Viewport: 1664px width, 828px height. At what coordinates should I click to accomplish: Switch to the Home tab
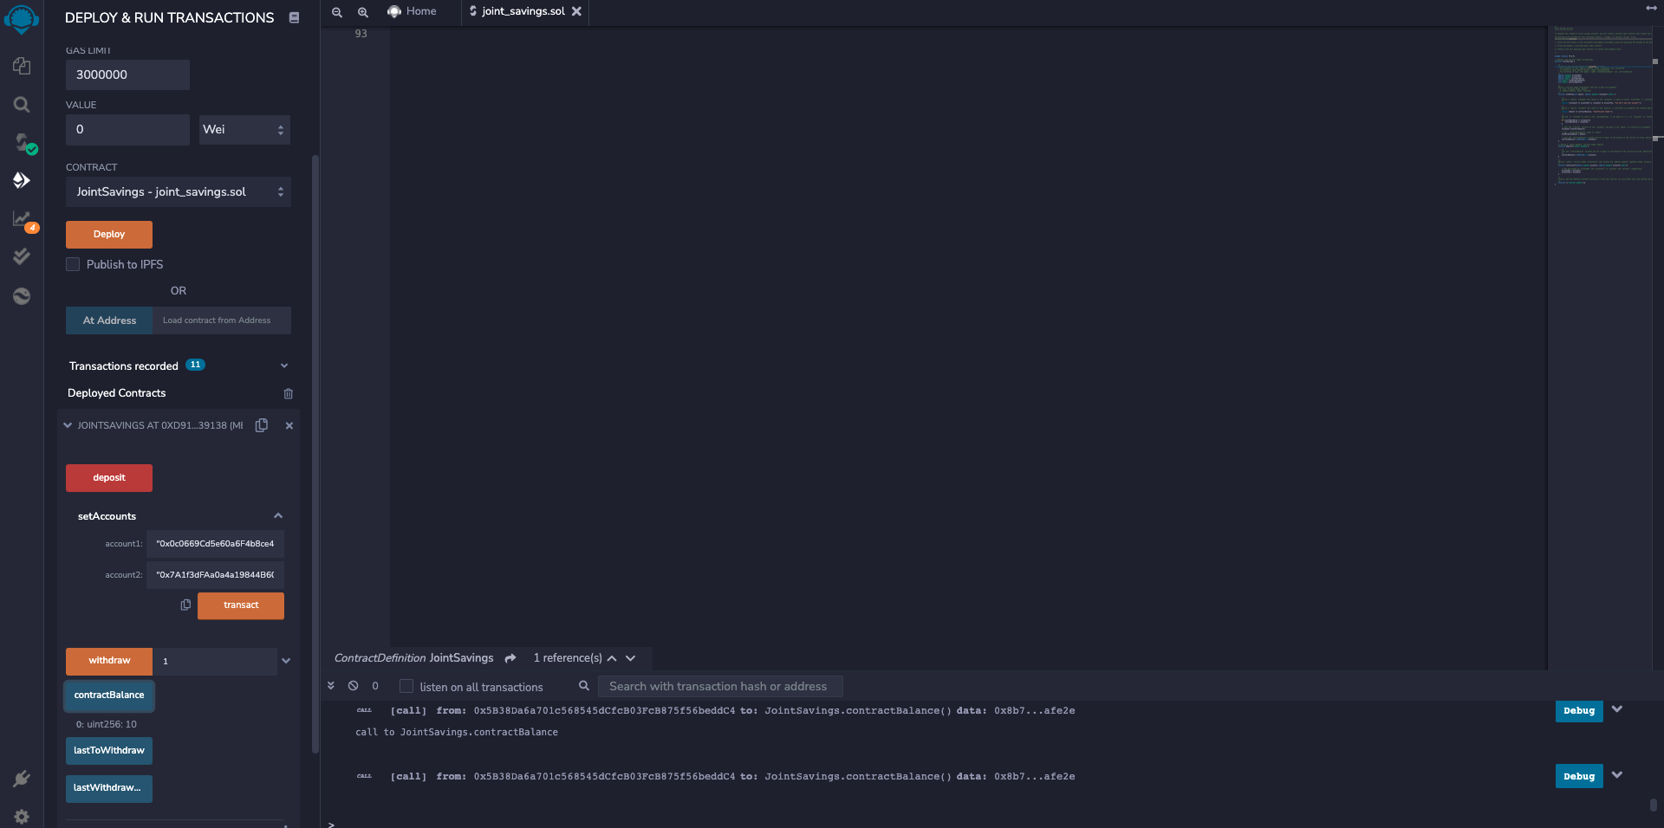pos(419,11)
